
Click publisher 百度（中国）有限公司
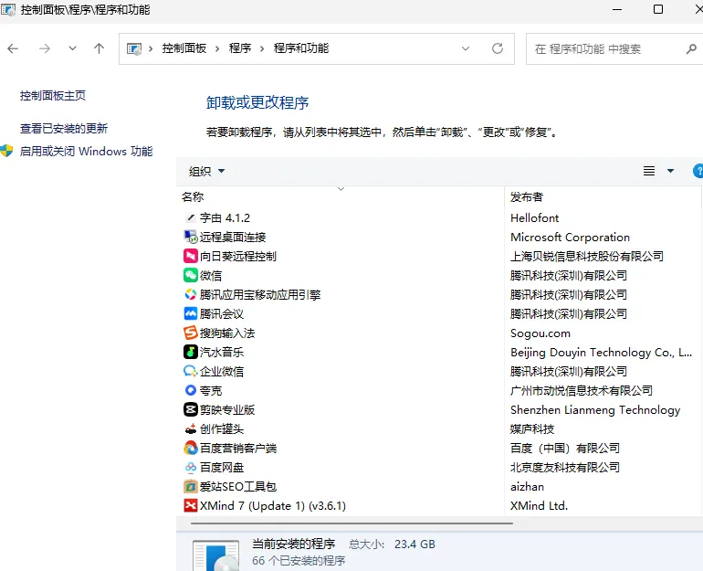tap(565, 448)
